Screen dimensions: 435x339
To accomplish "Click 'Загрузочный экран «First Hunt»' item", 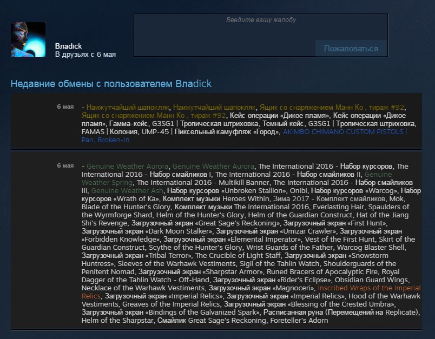I will pos(334,223).
